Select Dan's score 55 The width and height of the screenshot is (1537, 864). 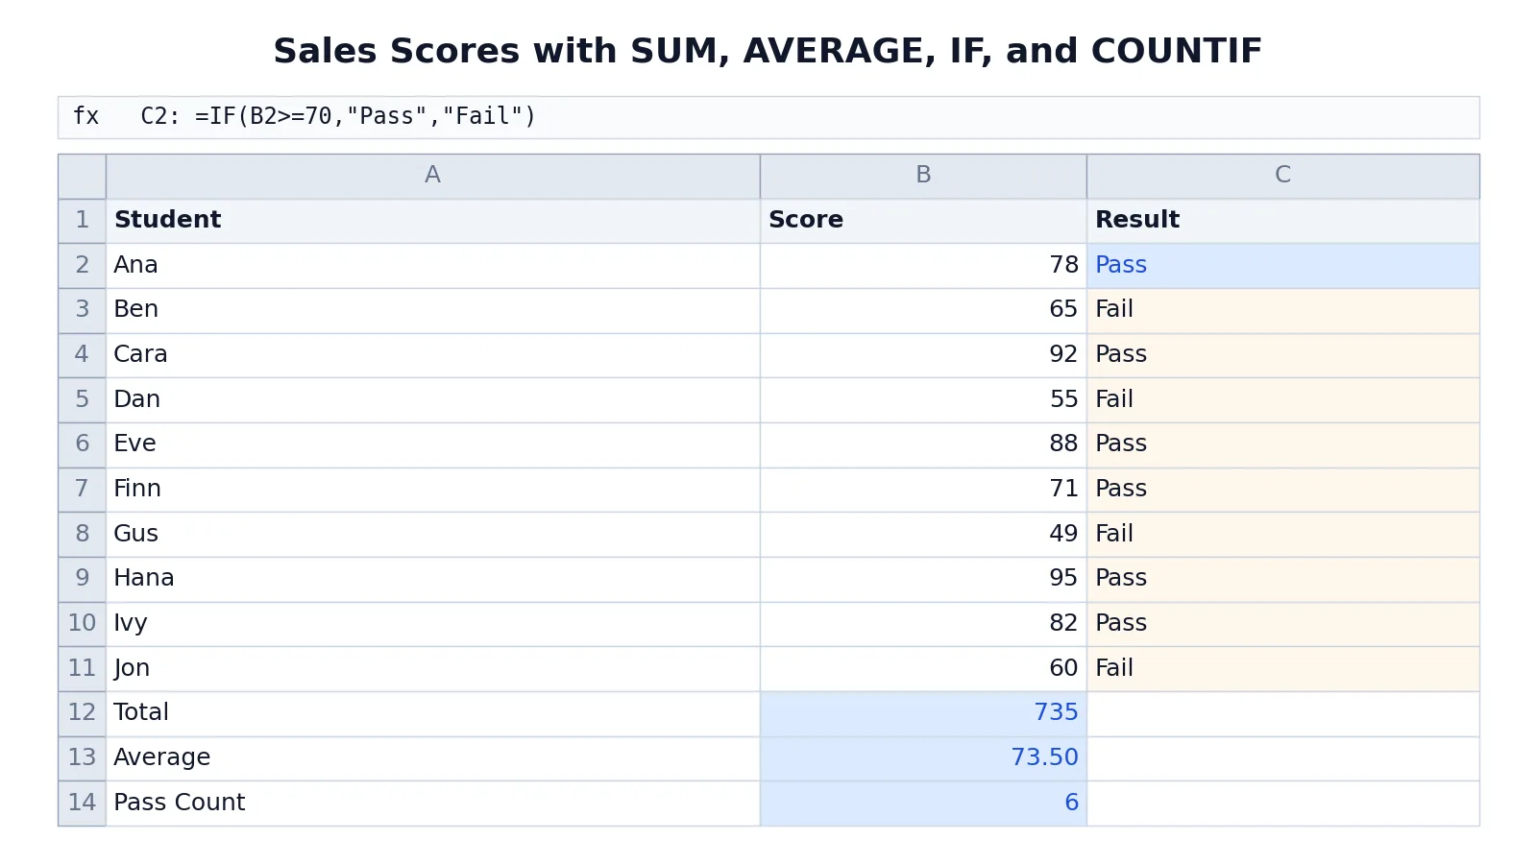pyautogui.click(x=923, y=400)
